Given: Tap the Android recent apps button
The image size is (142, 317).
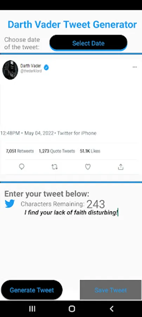Looking at the screenshot, I should (32, 309).
